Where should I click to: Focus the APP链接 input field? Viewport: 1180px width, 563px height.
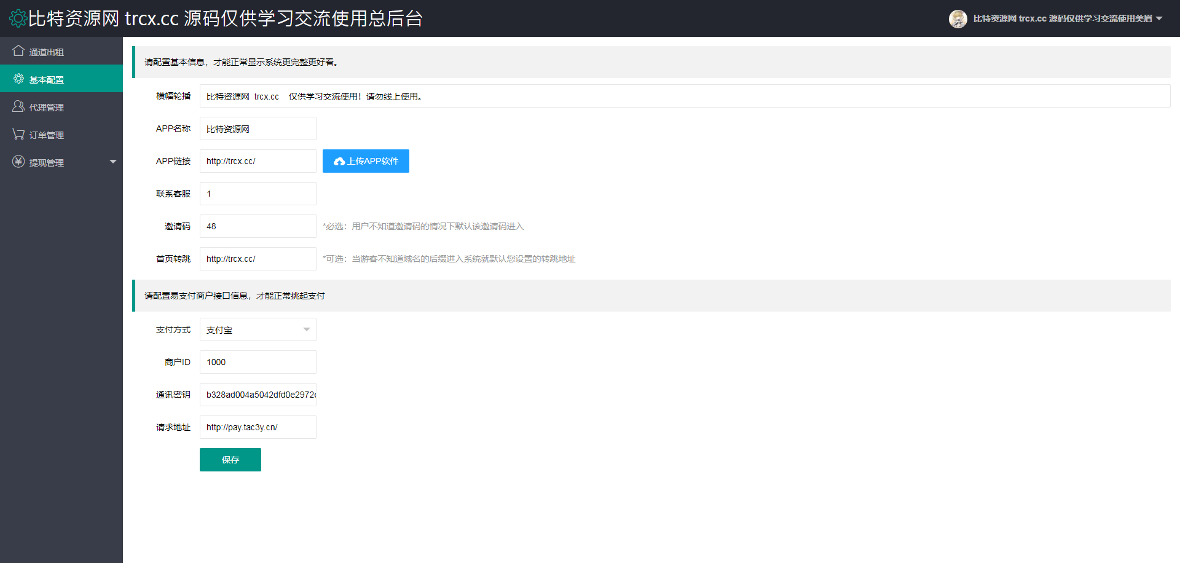(x=258, y=161)
